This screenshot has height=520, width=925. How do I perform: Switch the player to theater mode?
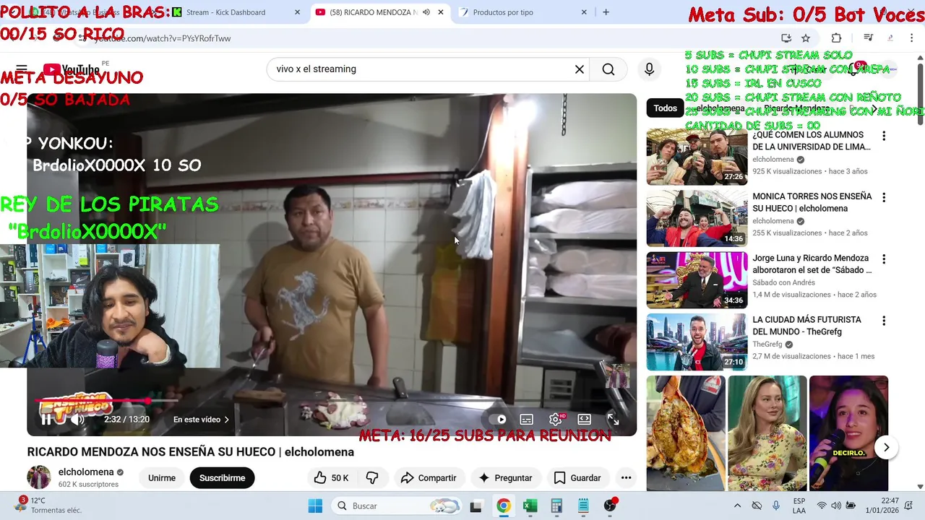[x=585, y=420]
